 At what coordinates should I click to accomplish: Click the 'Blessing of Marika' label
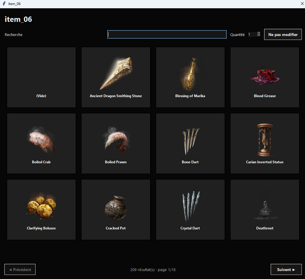coord(190,96)
